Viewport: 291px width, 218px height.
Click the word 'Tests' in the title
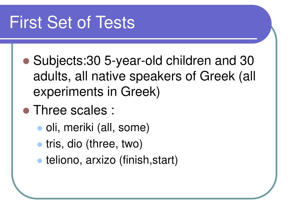pyautogui.click(x=115, y=22)
